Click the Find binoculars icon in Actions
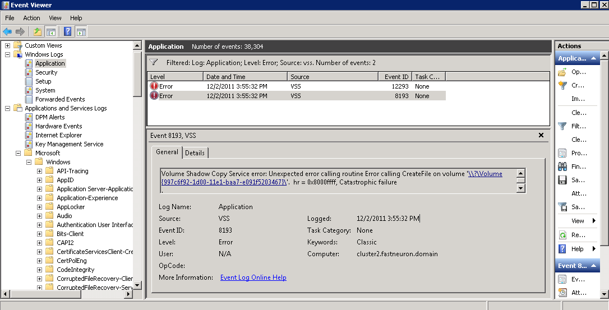 click(562, 166)
